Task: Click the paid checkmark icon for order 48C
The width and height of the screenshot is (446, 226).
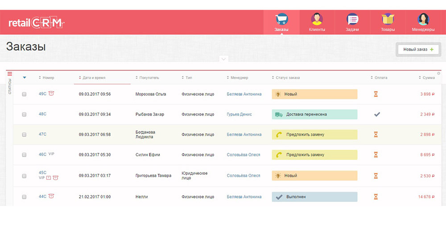Action: pyautogui.click(x=377, y=114)
